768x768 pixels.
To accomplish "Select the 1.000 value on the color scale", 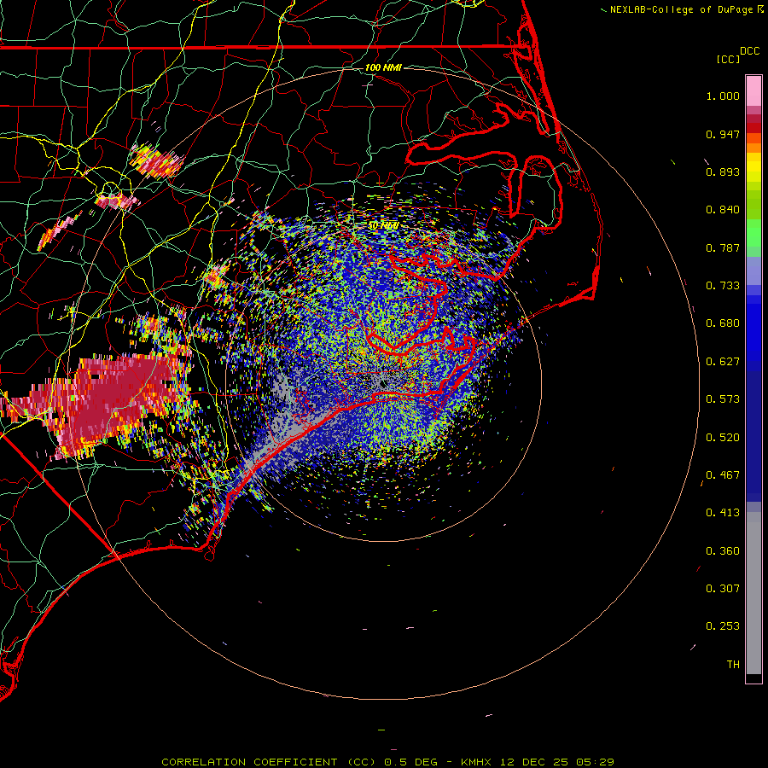I will pyautogui.click(x=723, y=96).
